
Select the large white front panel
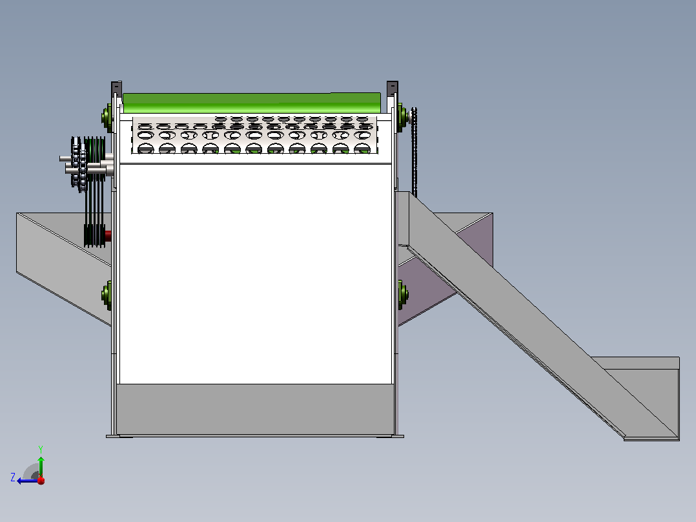(256, 273)
